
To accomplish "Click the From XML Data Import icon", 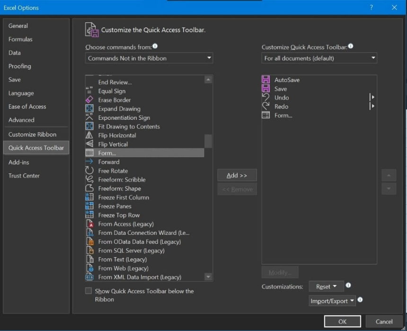I will coord(89,277).
